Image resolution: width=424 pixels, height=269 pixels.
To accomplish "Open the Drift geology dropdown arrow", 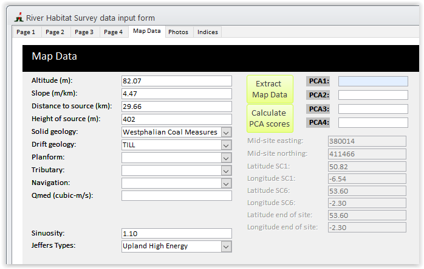I will [x=227, y=145].
